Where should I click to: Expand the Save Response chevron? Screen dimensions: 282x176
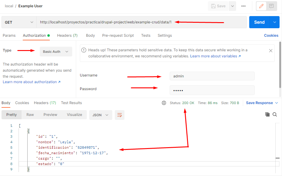pyautogui.click(x=277, y=103)
